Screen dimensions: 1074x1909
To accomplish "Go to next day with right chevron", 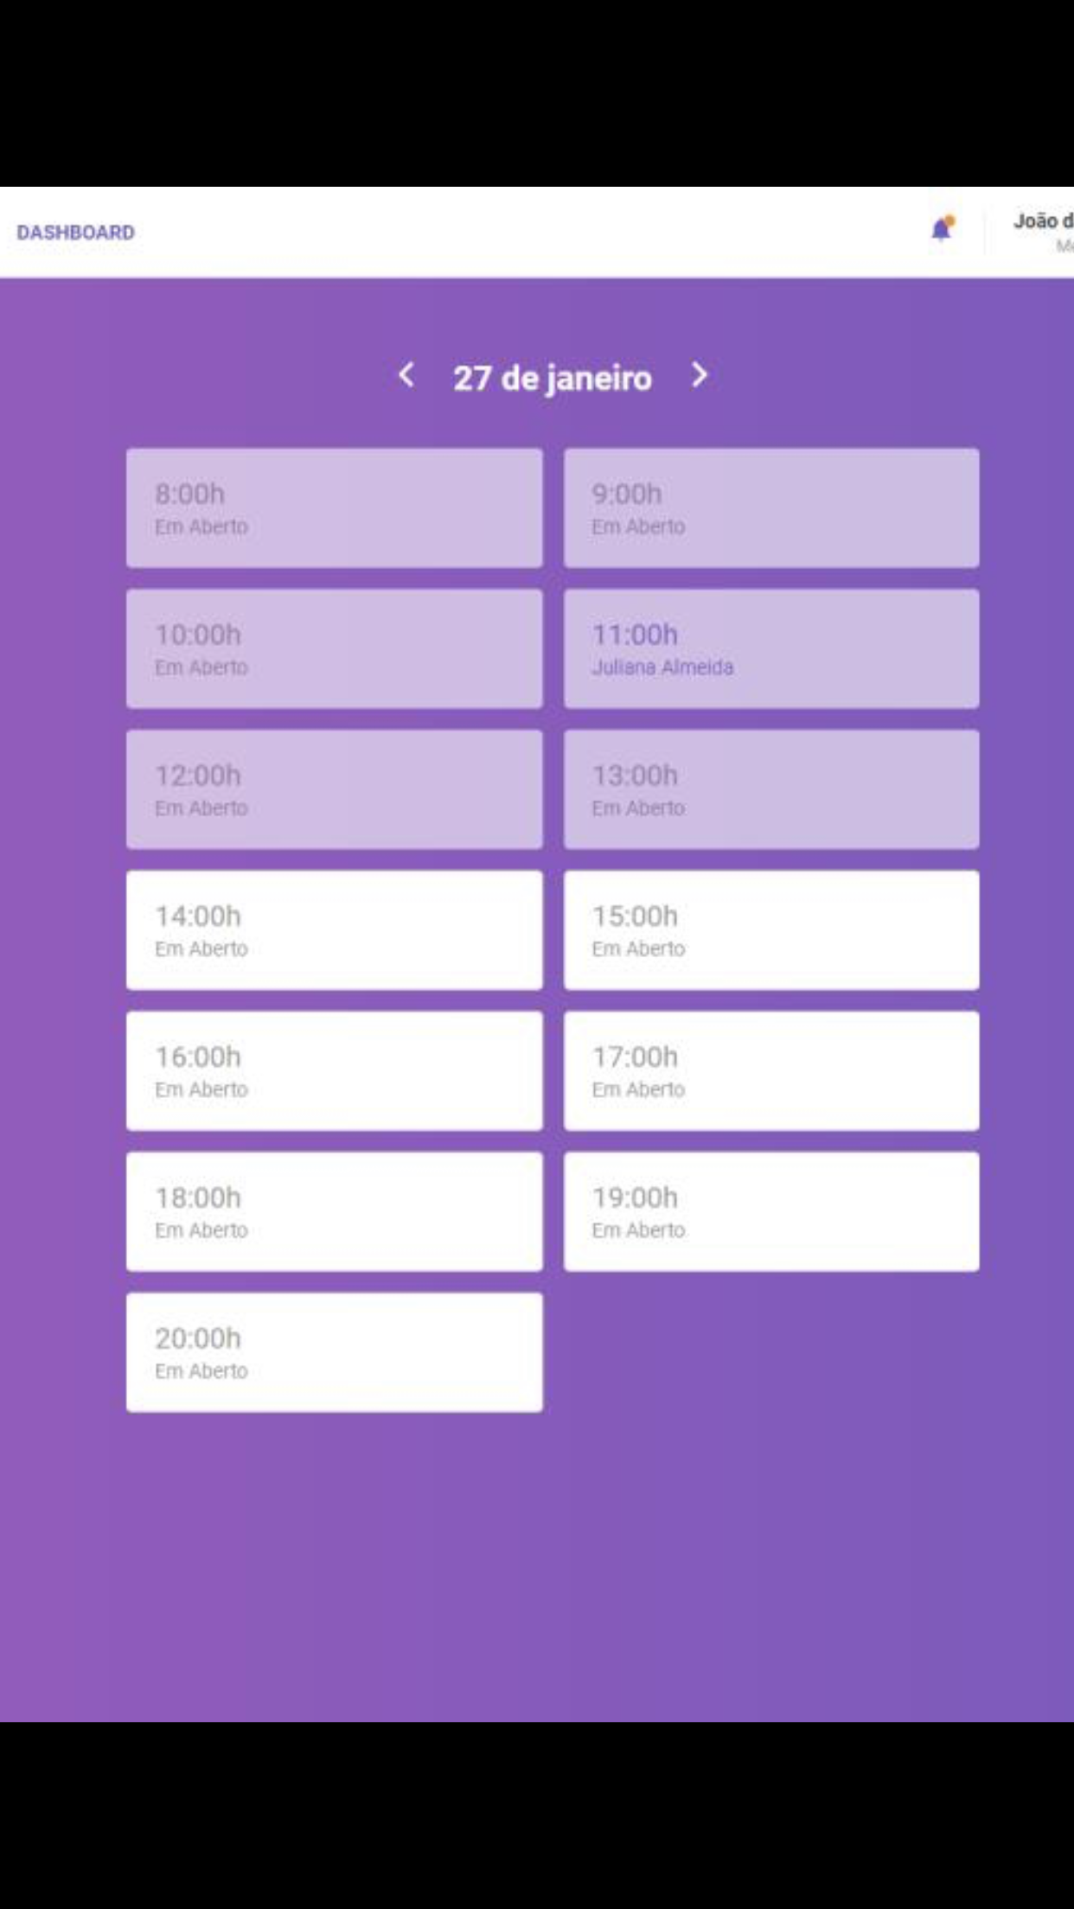I will click(700, 375).
